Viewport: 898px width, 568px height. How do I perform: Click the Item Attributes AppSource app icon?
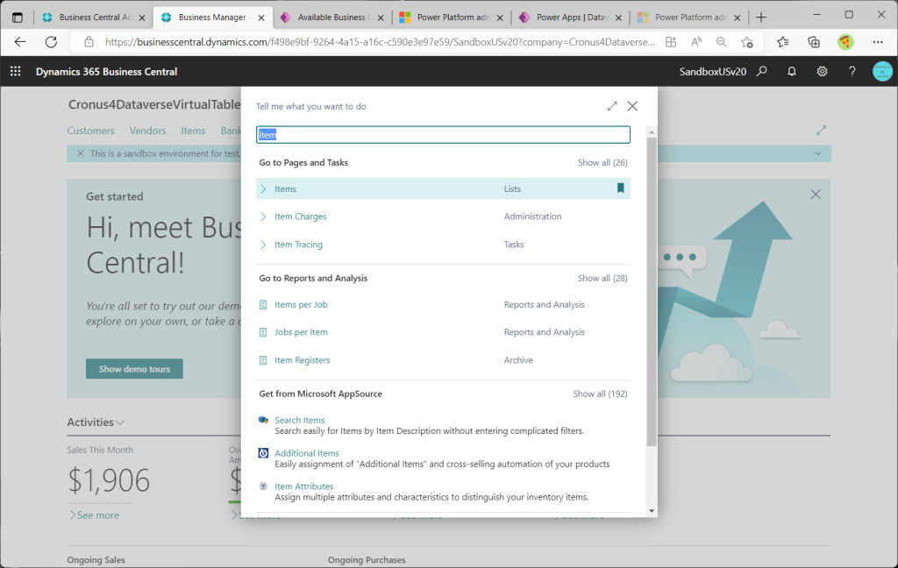click(263, 486)
